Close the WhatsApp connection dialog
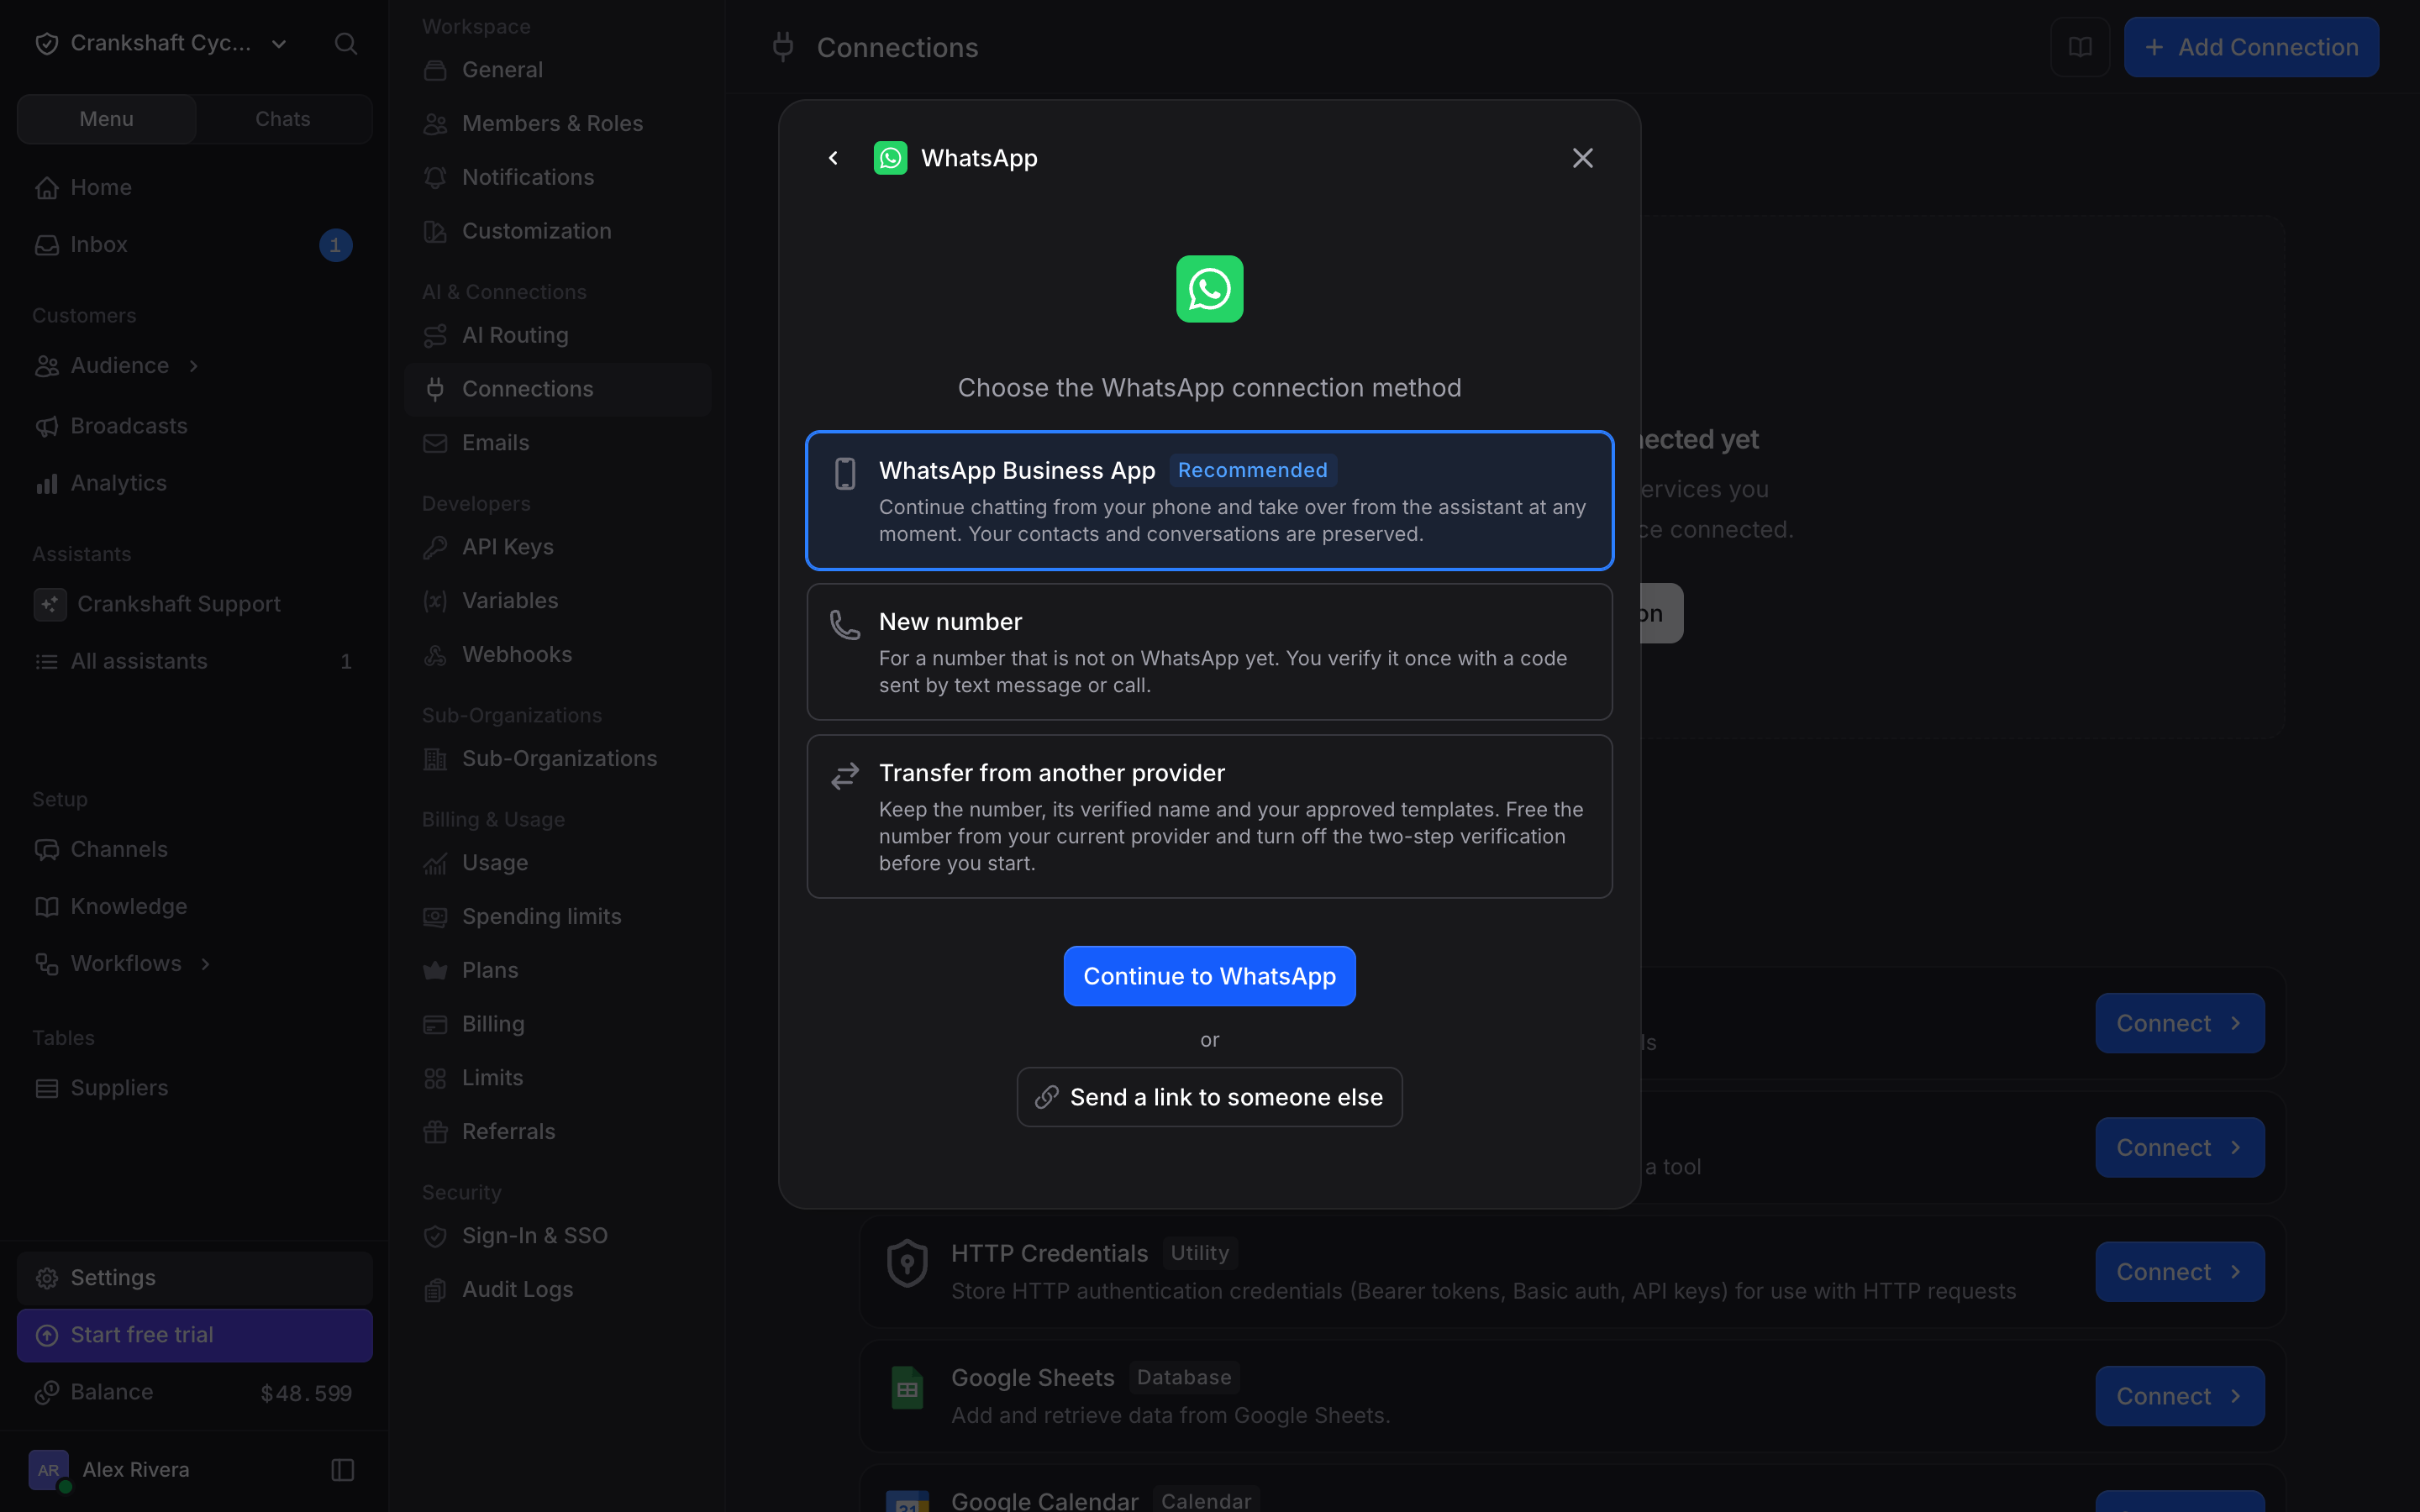Image resolution: width=2420 pixels, height=1512 pixels. click(1582, 158)
